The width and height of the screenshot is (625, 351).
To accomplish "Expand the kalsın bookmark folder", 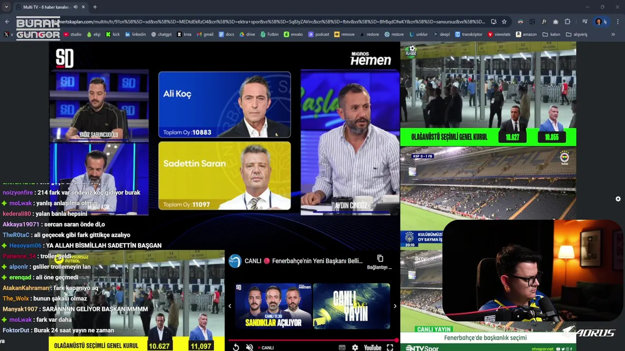I will click(551, 34).
